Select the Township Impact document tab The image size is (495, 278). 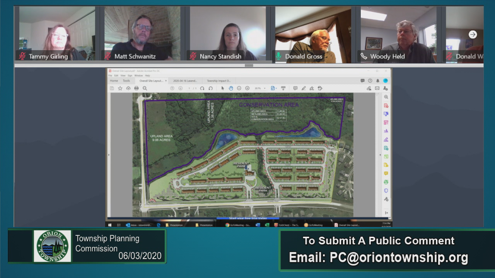click(x=219, y=81)
